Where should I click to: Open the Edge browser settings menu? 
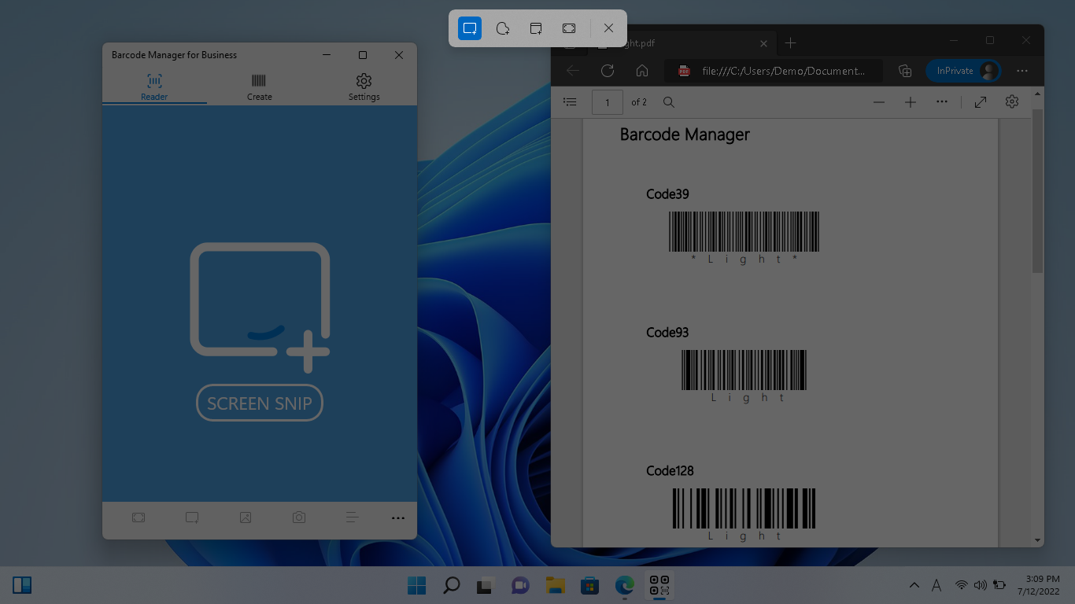click(x=1021, y=71)
